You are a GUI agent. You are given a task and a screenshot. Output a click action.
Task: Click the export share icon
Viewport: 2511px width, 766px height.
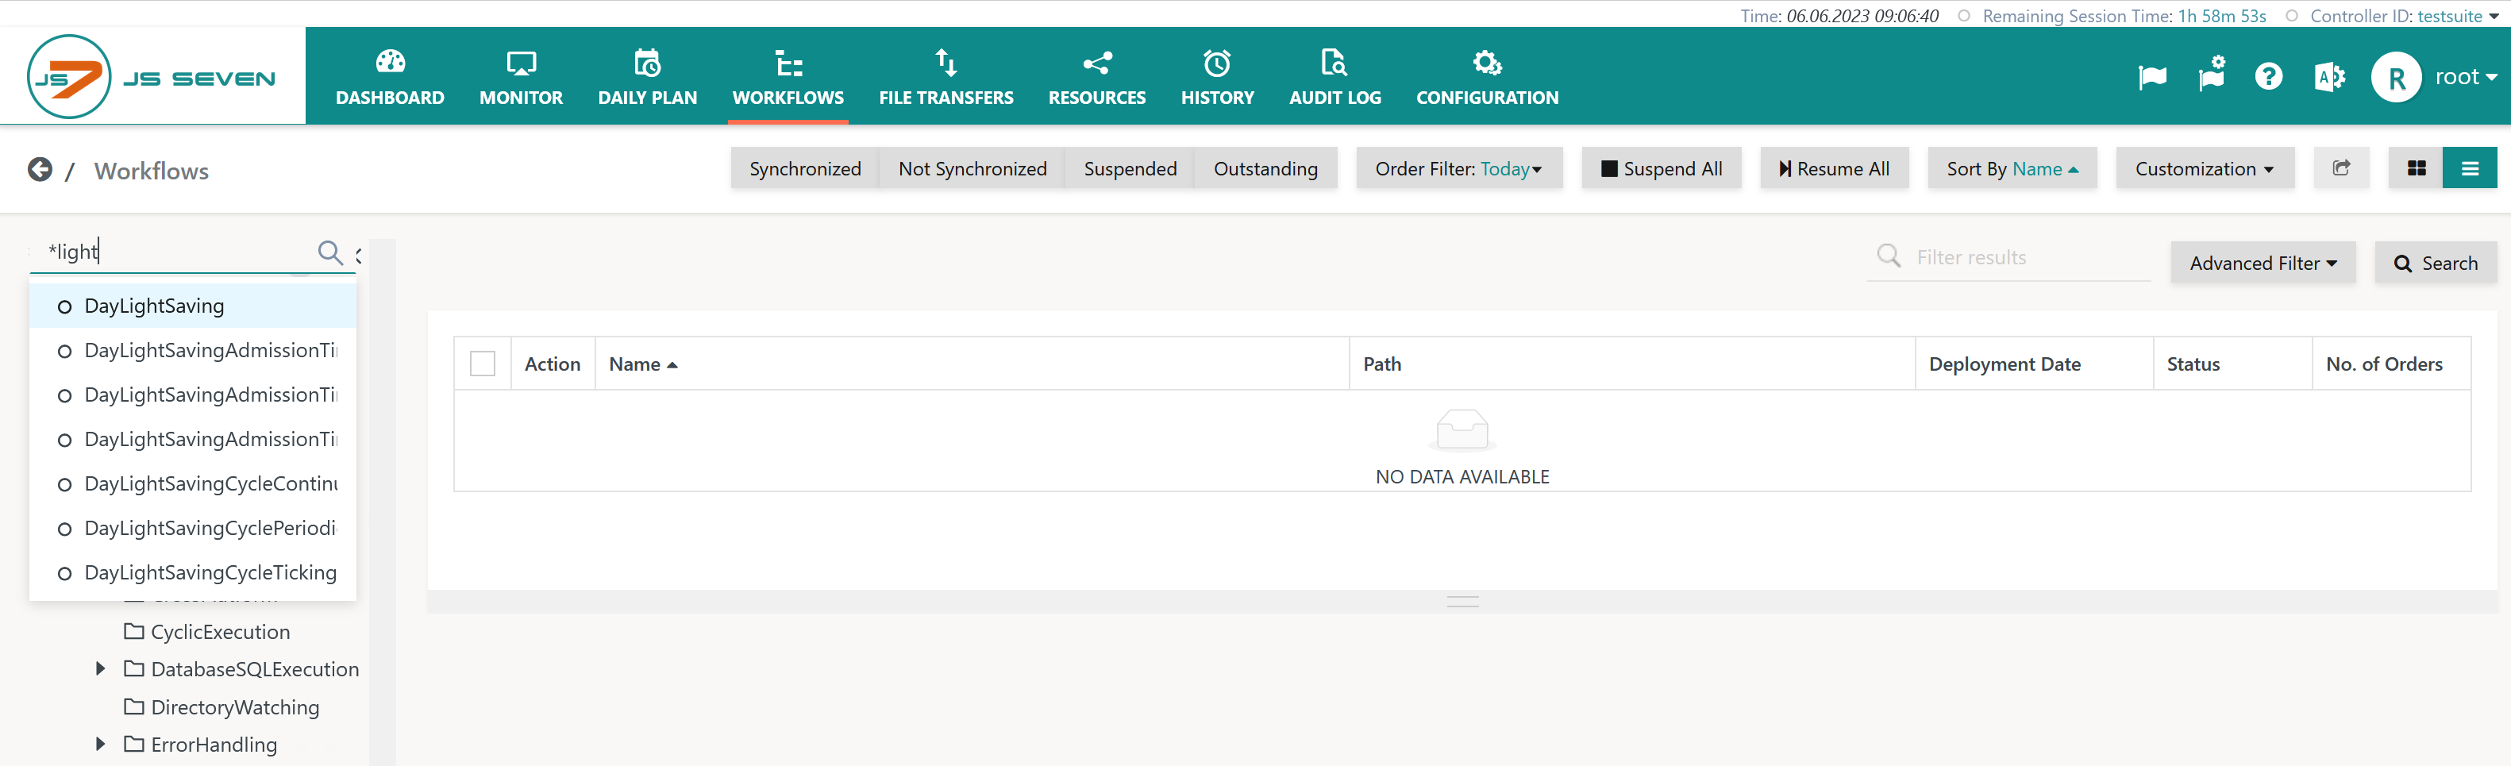coord(2340,167)
